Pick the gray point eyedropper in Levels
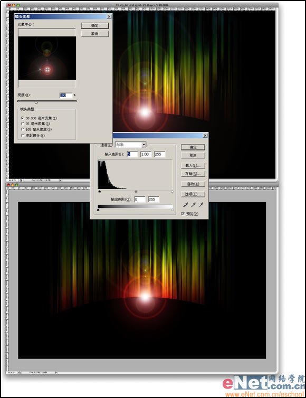306x398 pixels. tap(193, 205)
